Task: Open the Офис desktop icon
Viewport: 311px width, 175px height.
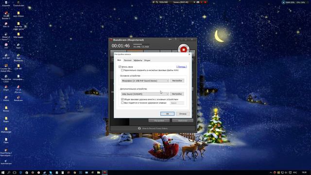Action: (x=6, y=140)
